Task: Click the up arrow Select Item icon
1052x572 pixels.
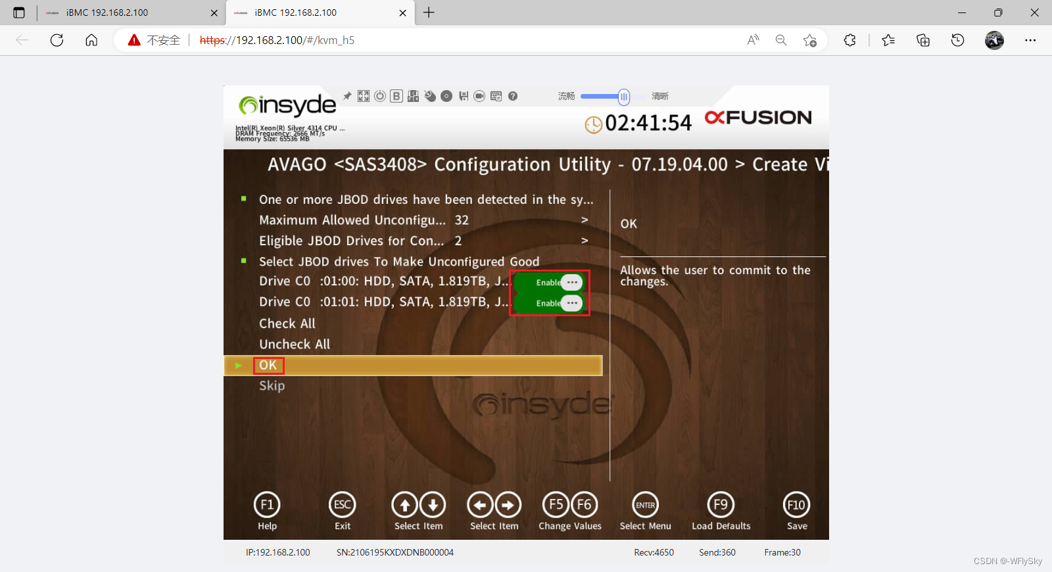Action: coord(405,505)
